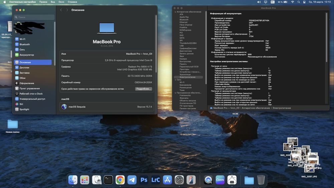334x188 pixels.
Task: Focus the Поиск search field in Settings
Action: 34,17
